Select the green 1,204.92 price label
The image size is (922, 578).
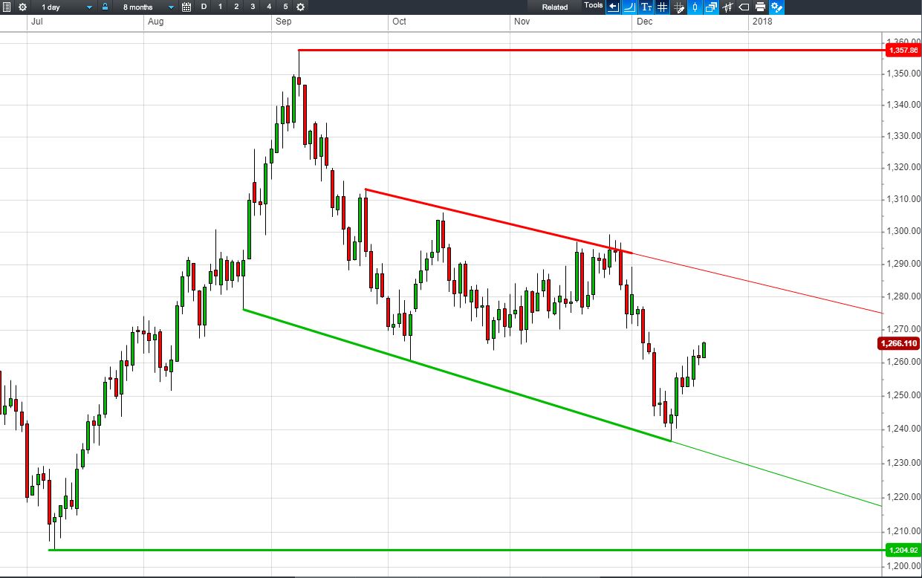pos(902,551)
